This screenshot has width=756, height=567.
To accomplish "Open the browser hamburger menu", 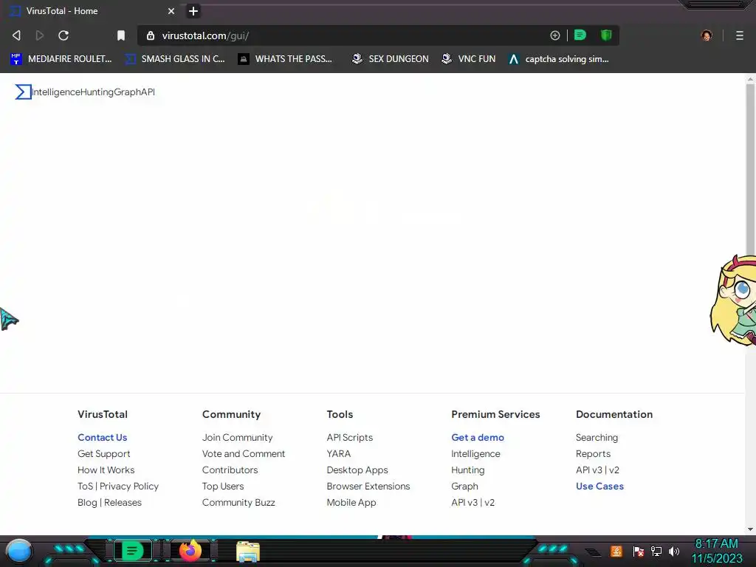I will coord(740,35).
